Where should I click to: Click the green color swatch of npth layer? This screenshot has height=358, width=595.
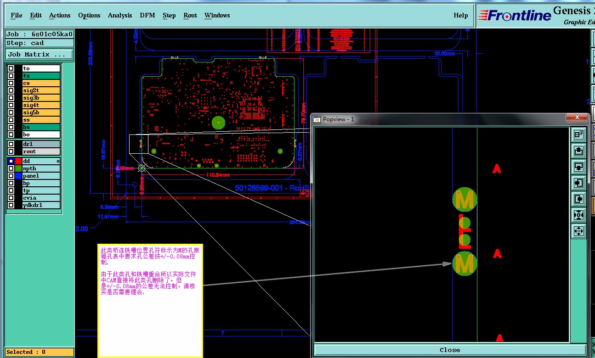coord(18,168)
